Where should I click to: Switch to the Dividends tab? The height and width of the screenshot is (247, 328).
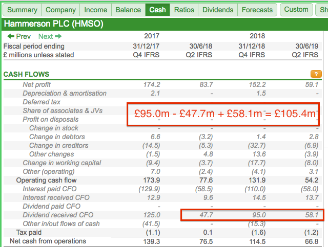tap(218, 10)
